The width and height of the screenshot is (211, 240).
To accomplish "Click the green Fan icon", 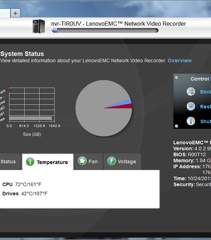I will 82,161.
